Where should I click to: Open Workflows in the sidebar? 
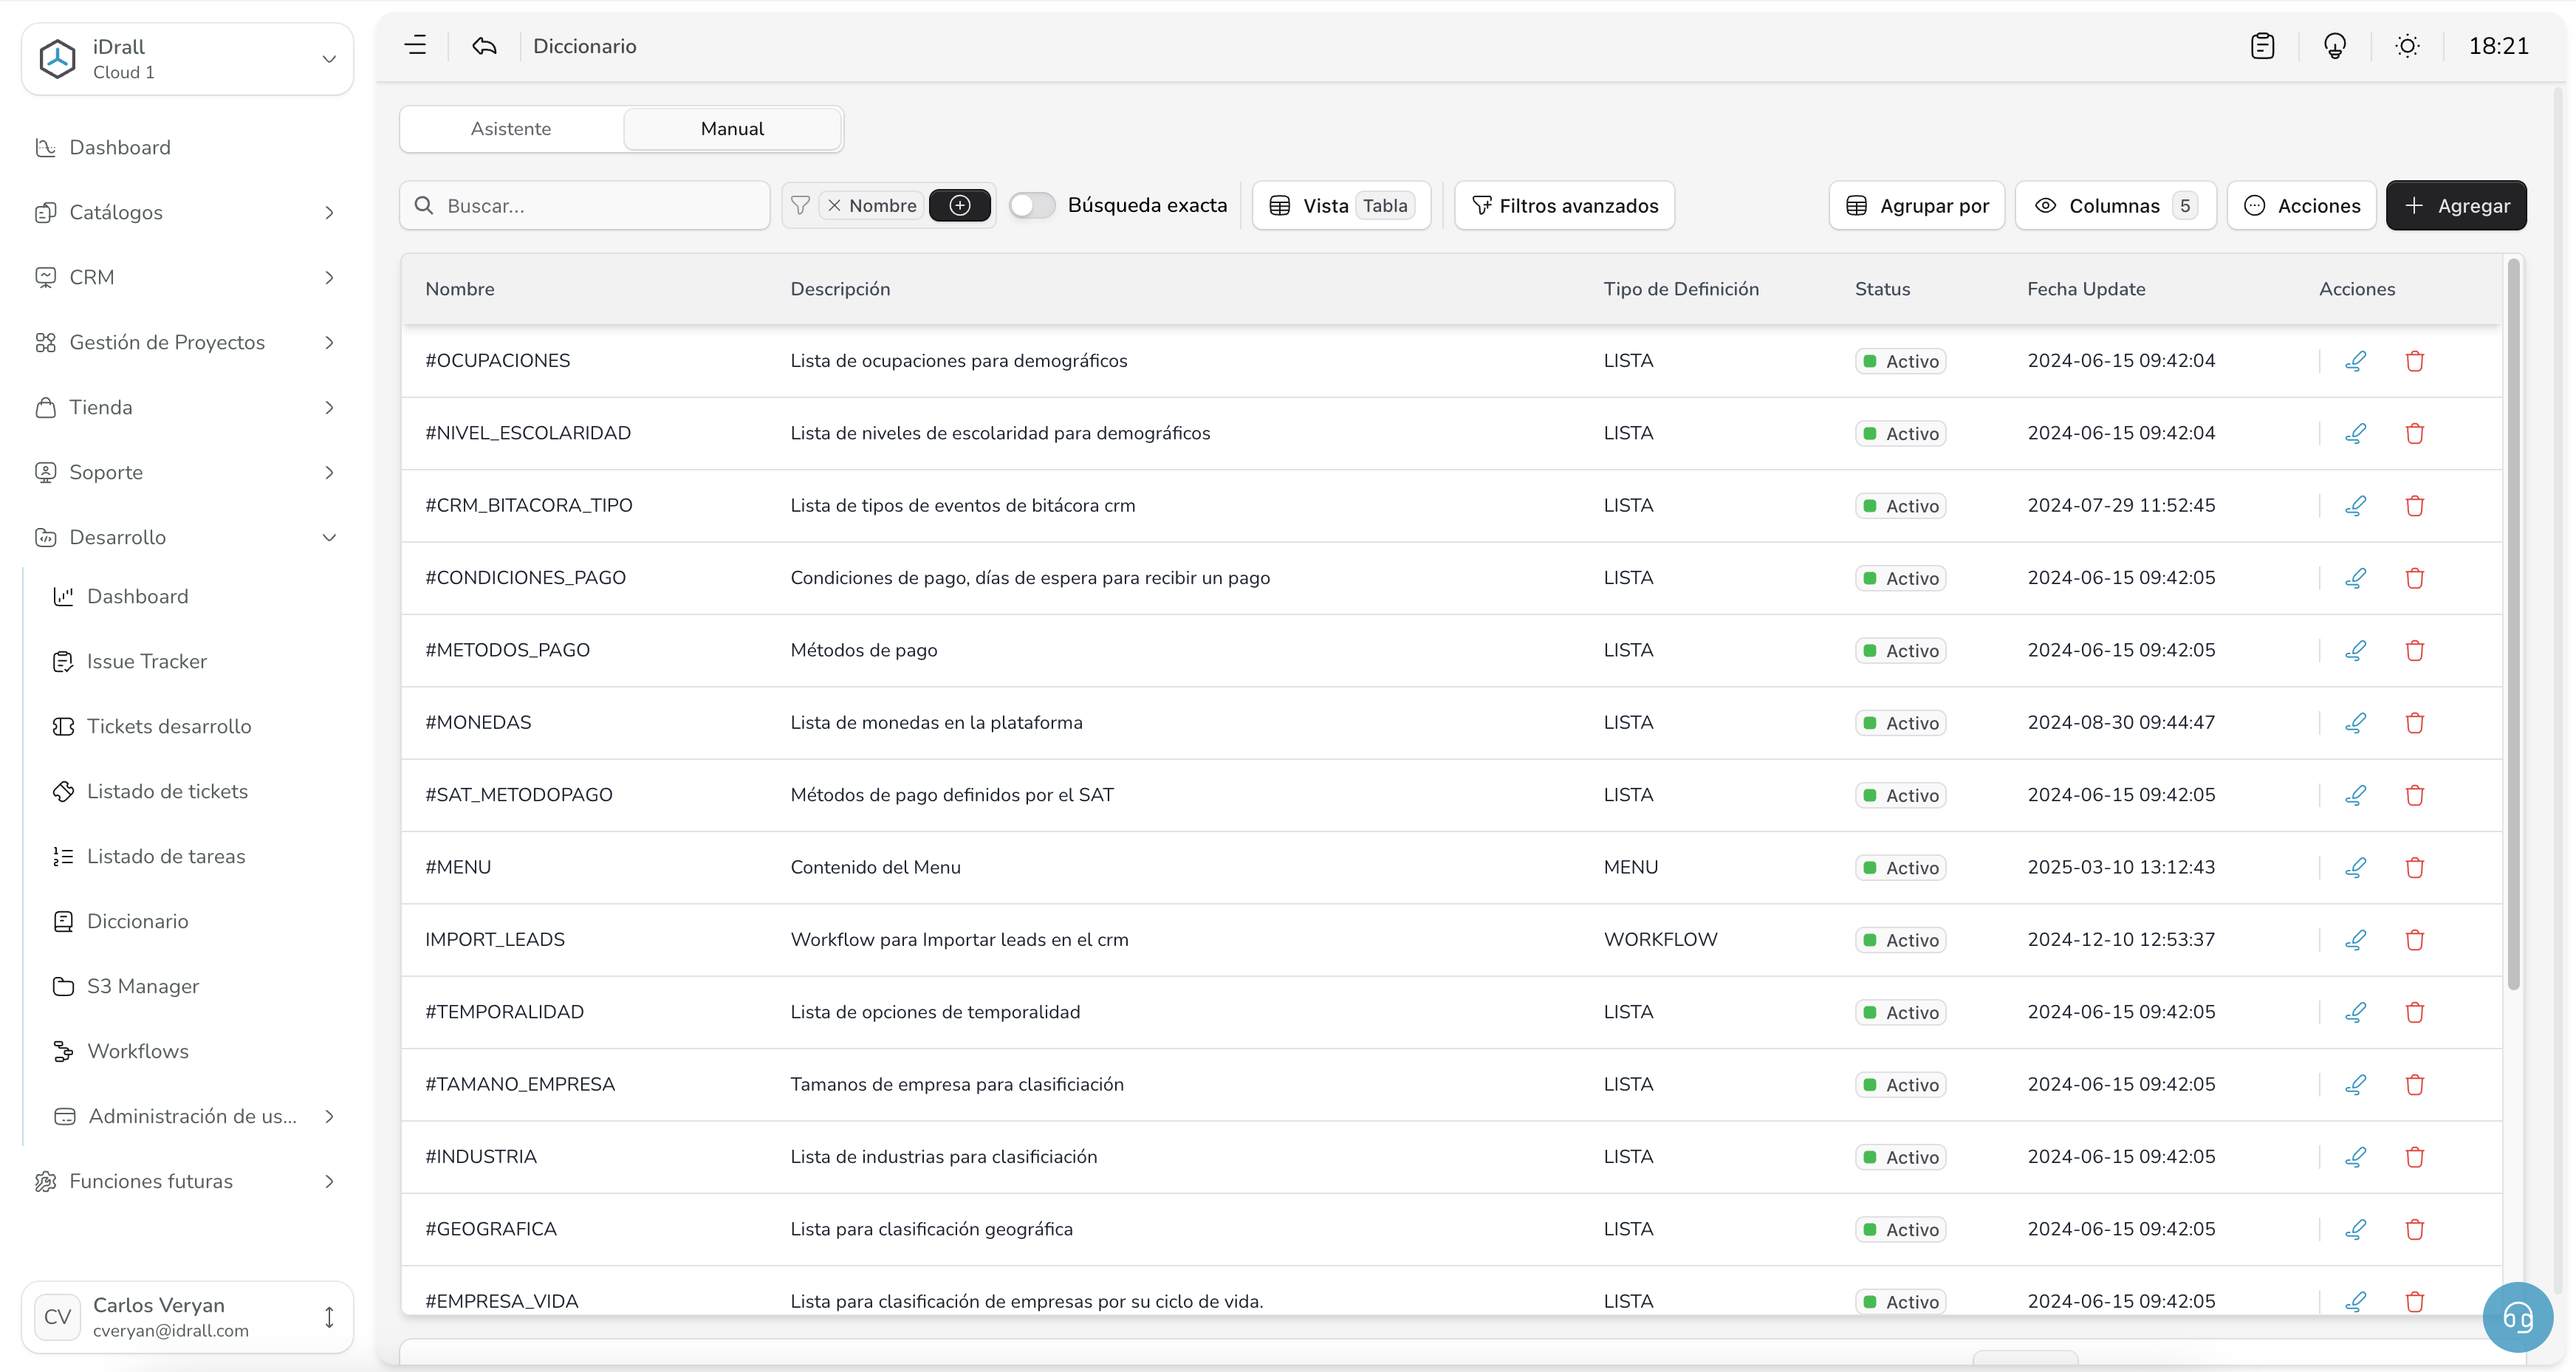pos(138,1051)
